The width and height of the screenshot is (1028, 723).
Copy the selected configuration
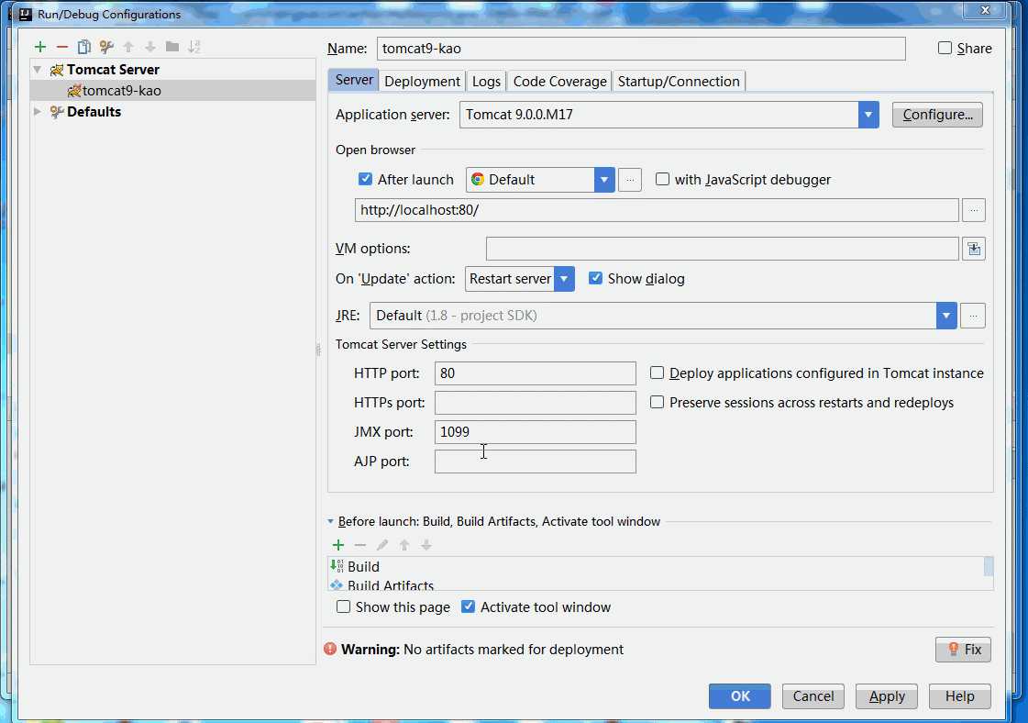(x=84, y=47)
